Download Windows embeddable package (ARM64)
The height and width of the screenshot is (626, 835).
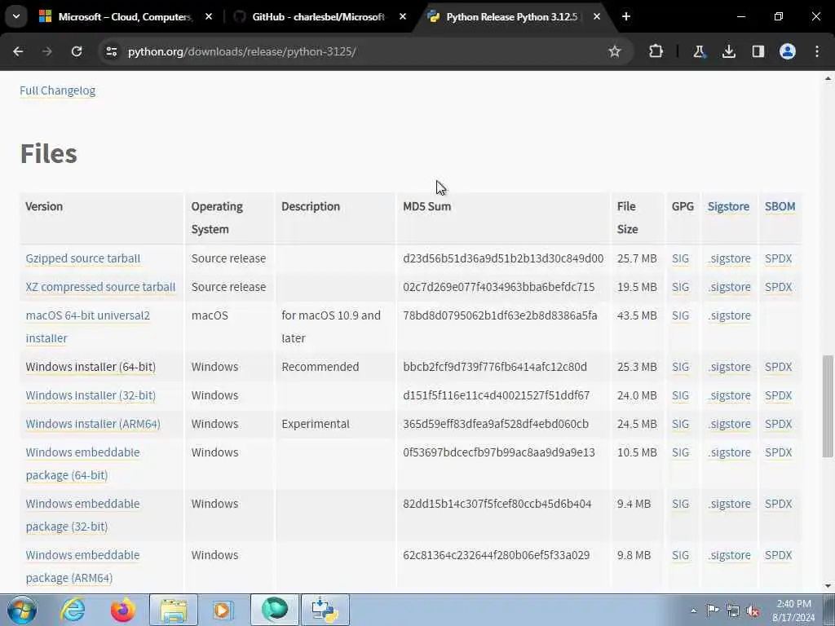(82, 566)
